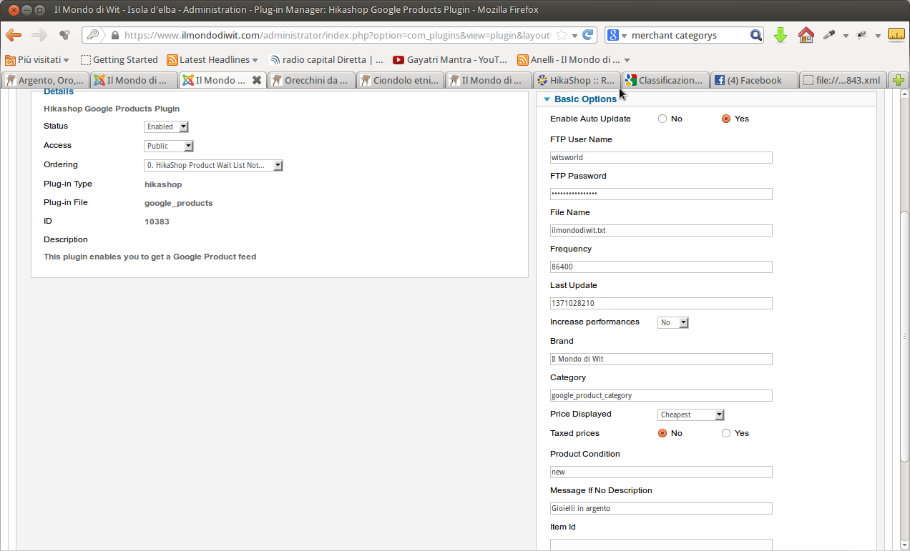Open the Status dropdown showing Enabled
This screenshot has width=910, height=551.
click(167, 126)
